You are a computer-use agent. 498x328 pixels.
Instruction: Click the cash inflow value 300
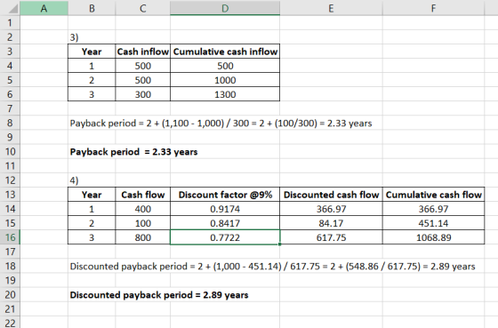pos(143,94)
